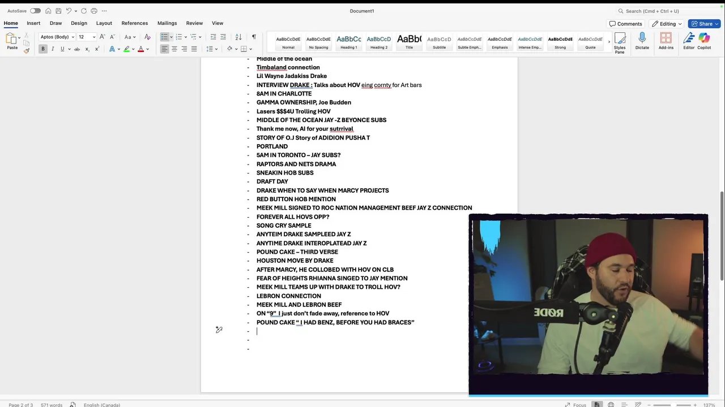Toggle Bold formatting
This screenshot has width=725, height=407.
pyautogui.click(x=43, y=49)
